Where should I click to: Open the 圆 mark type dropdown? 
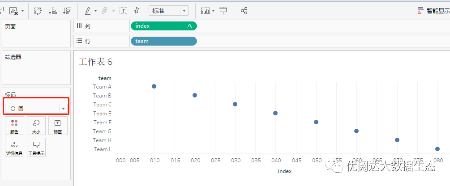[36, 109]
